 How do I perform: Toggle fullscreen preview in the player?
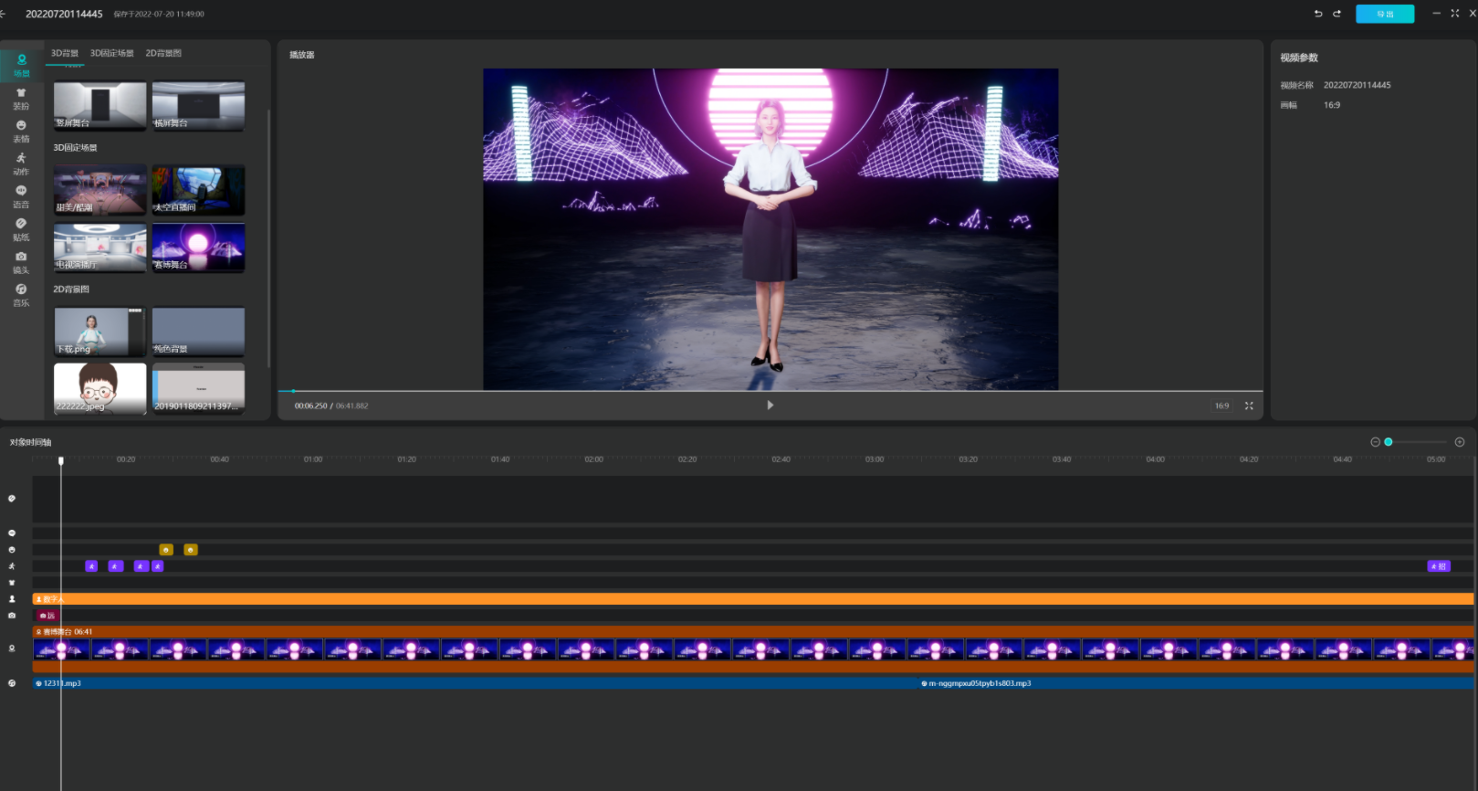(1249, 406)
